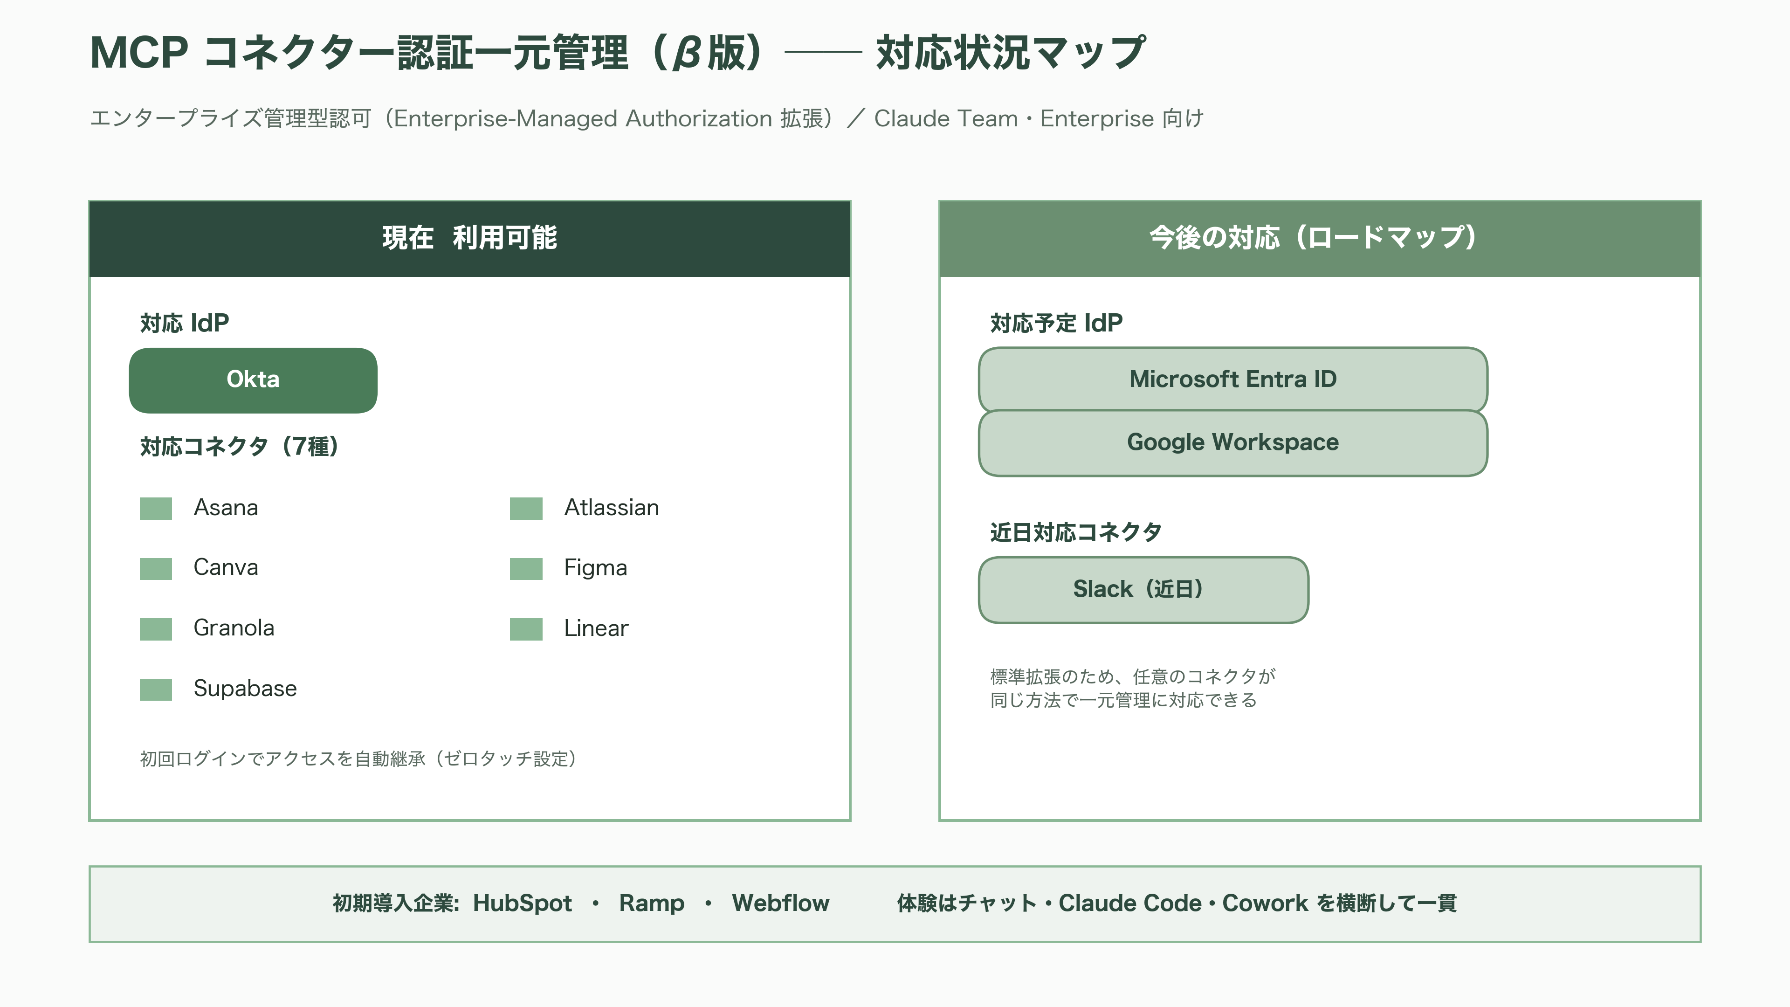
Task: Select the Figma connector label
Action: click(596, 568)
